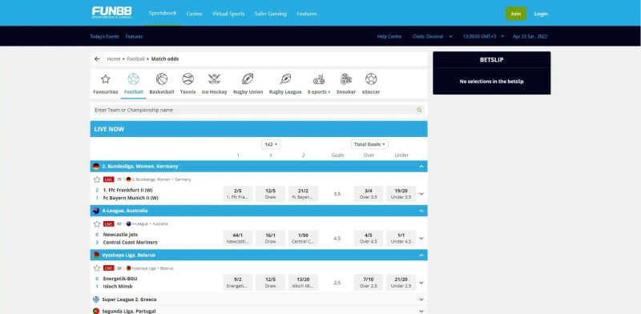Open the Sportsbook tab
The width and height of the screenshot is (641, 314).
[163, 13]
